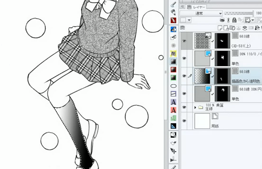Viewport: 262px width, 169px height.
Task: Select the Frame border tool icon
Action: [x=174, y=94]
